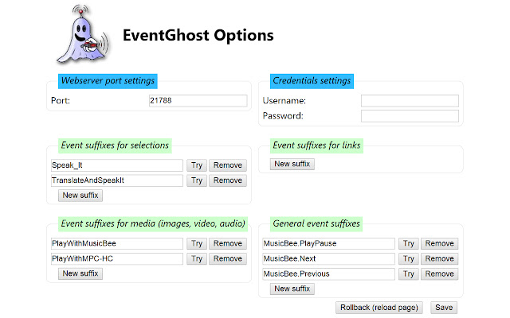The height and width of the screenshot is (318, 510).
Task: Try the TranslateAndSpeakIt suffix
Action: [x=197, y=180]
